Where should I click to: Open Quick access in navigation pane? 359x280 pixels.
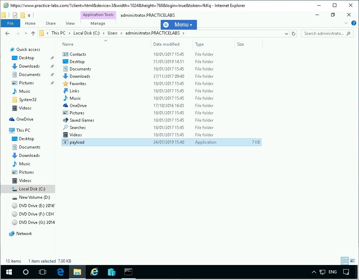pos(28,50)
